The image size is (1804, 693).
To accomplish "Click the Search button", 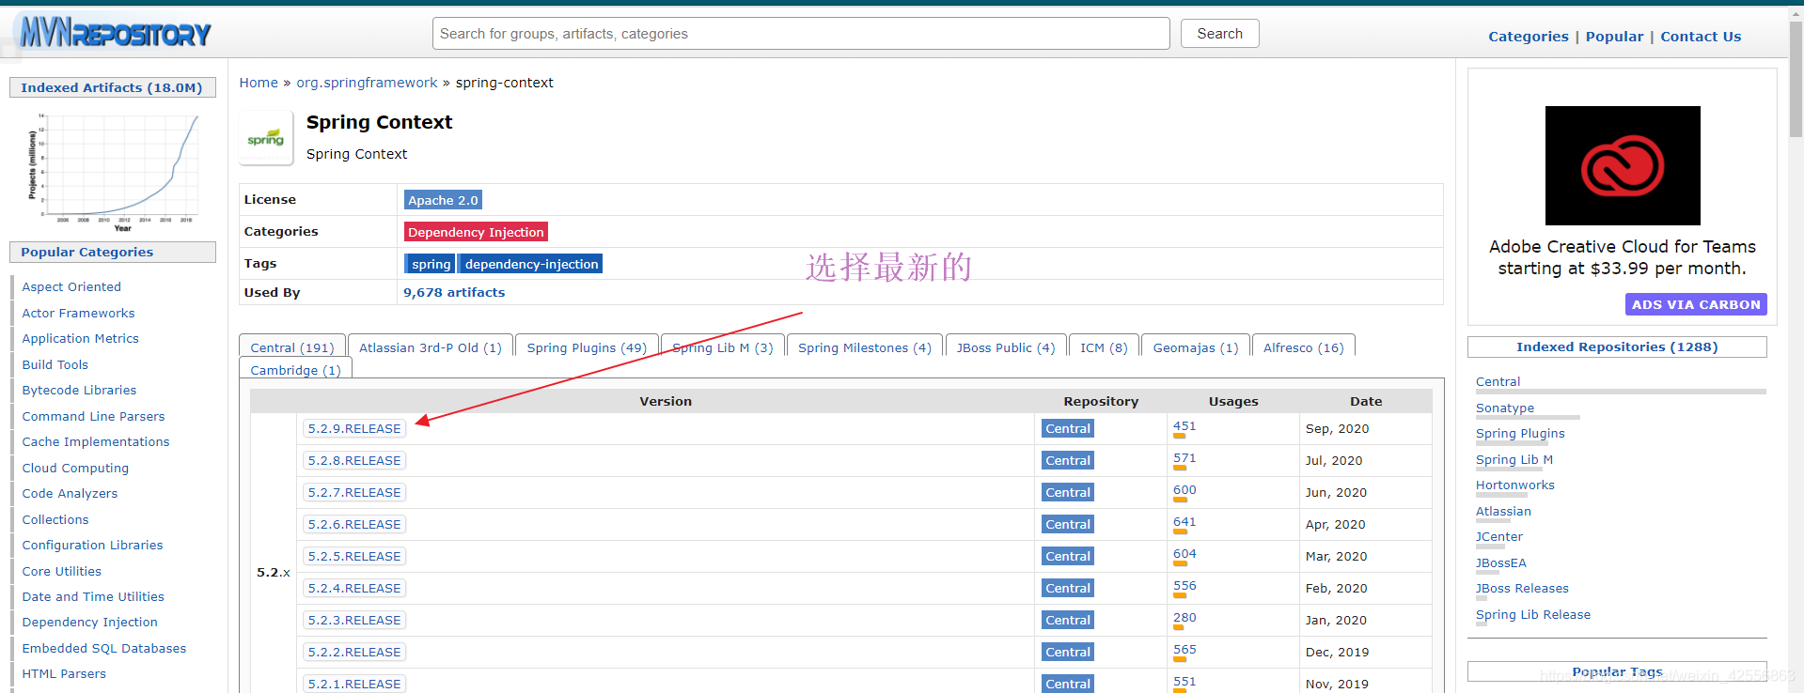I will coord(1219,34).
